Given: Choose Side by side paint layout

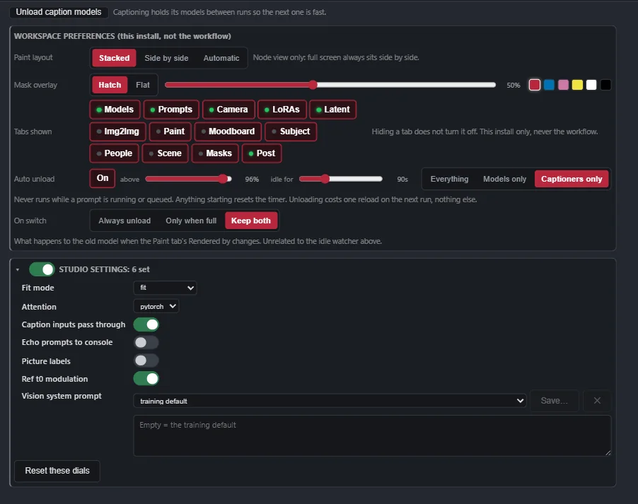Looking at the screenshot, I should coord(166,58).
